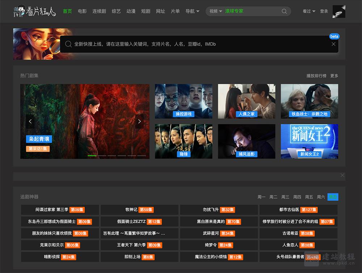The width and height of the screenshot is (362, 273).
Task: Open the 动漫 navigation item
Action: tap(131, 11)
